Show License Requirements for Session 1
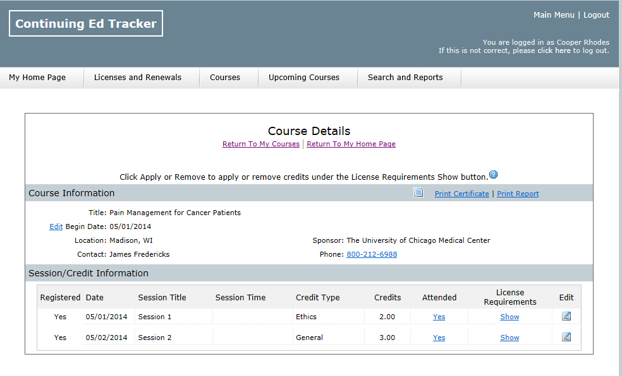The height and width of the screenshot is (376, 622). pos(509,317)
